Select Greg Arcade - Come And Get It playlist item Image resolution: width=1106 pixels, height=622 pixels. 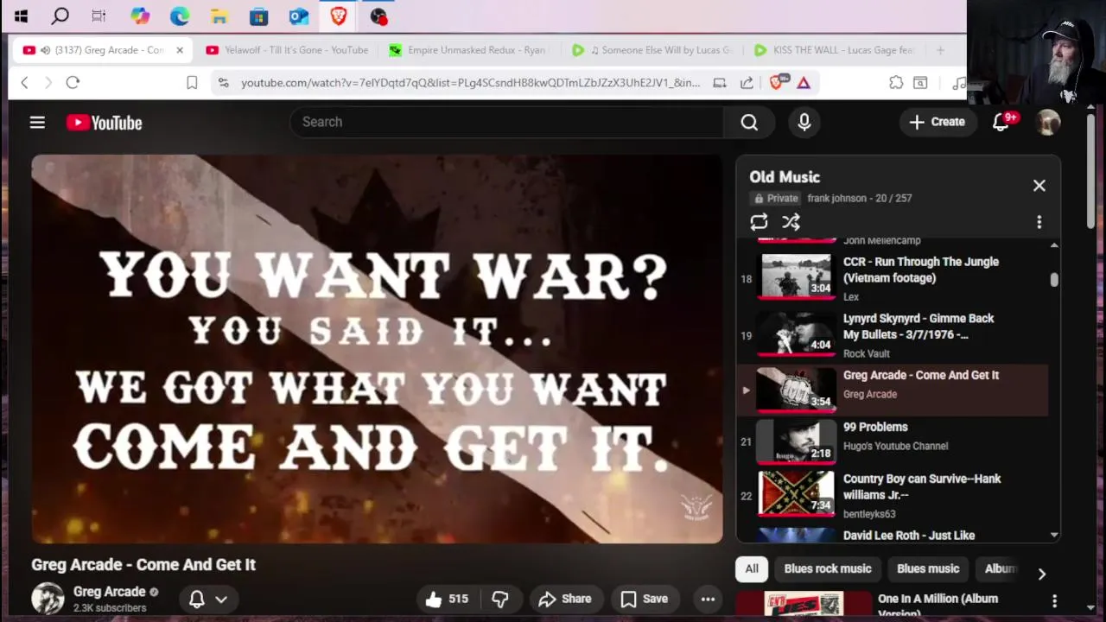point(893,390)
